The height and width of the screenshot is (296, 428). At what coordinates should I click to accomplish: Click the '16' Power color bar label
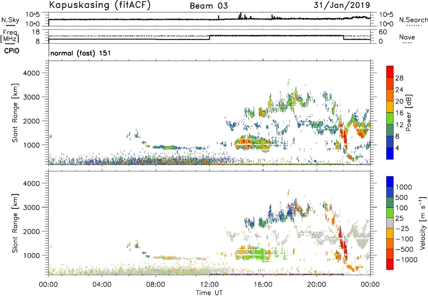point(399,113)
